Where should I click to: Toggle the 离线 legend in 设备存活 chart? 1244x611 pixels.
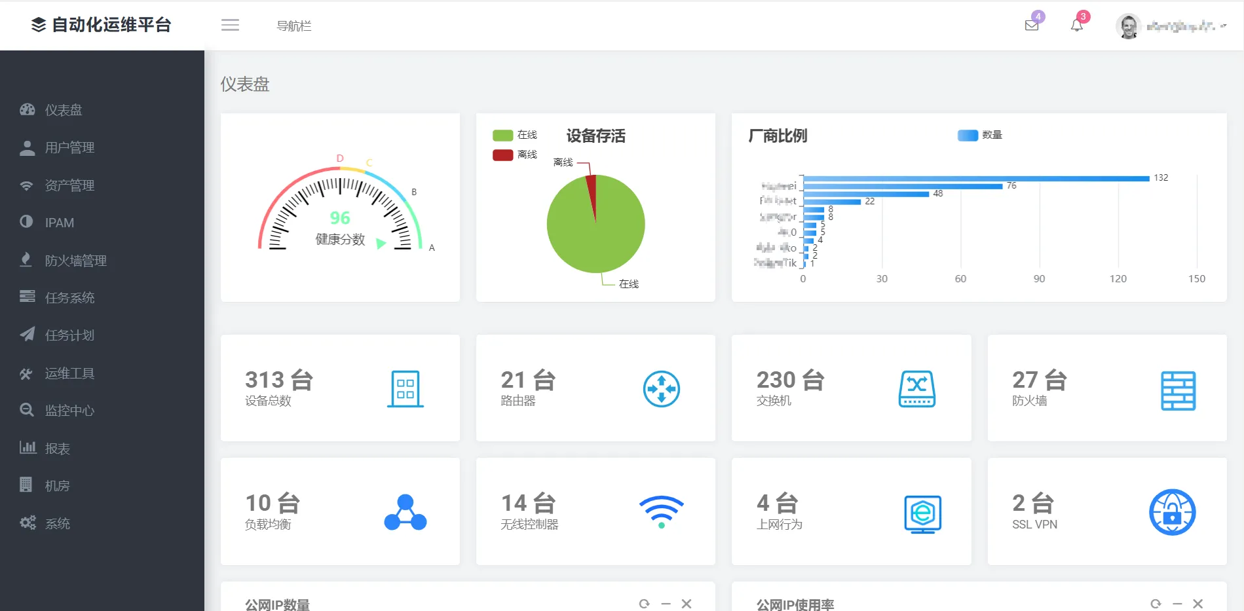click(x=515, y=155)
